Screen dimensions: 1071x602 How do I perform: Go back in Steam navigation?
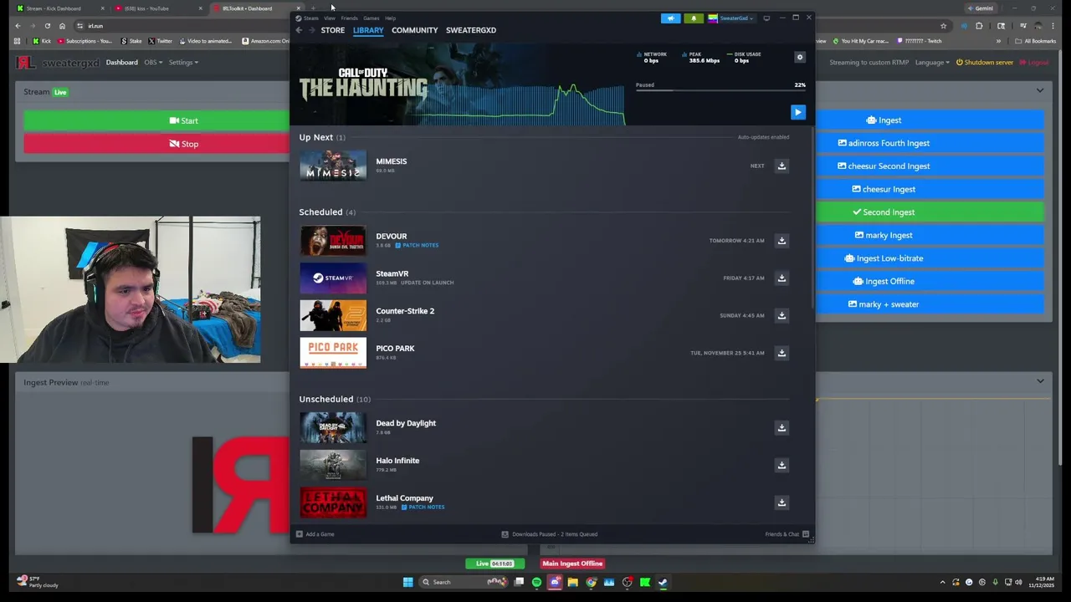coord(299,30)
